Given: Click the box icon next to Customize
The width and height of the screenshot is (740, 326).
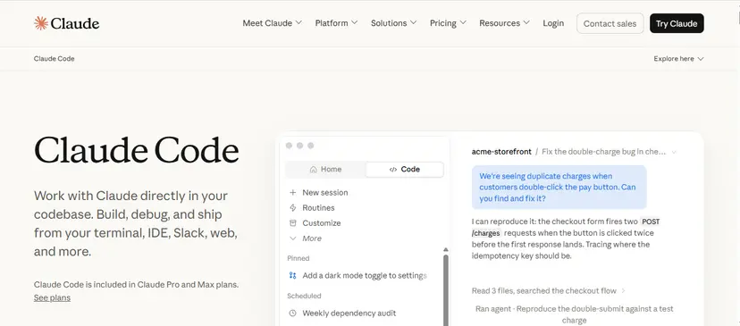Looking at the screenshot, I should point(292,222).
